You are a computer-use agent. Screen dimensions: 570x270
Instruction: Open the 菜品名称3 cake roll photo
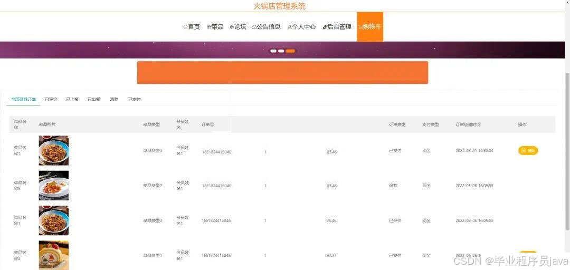pyautogui.click(x=53, y=255)
